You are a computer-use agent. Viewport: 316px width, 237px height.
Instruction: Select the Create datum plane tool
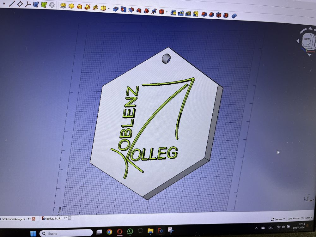(x=20, y=4)
